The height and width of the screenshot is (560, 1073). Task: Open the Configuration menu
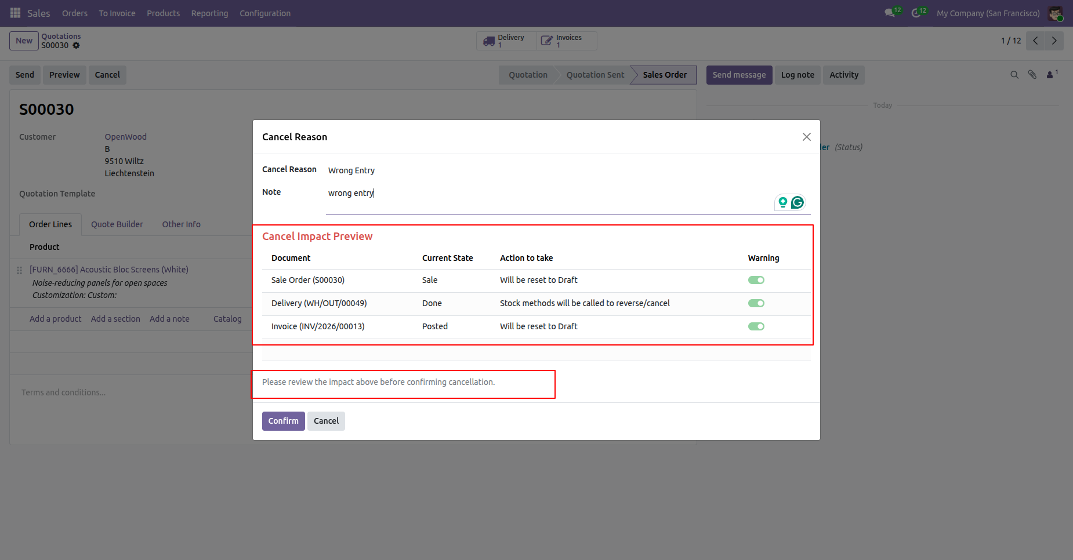265,13
